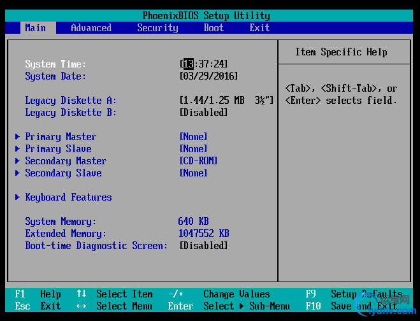Click the Legacy Diskette B label
Screen dimensions: 420x321
coord(71,113)
